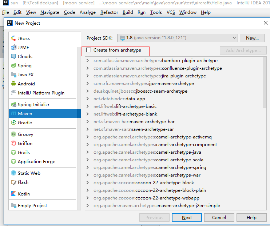This screenshot has width=270, height=226.
Task: Open the Tools menu
Action: coord(156,12)
